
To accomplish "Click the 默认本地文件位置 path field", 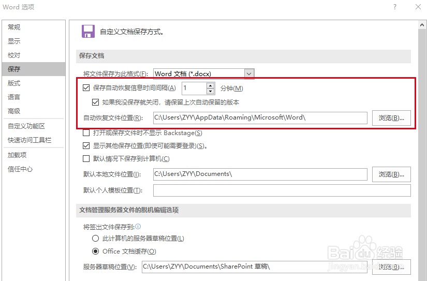I will pyautogui.click(x=260, y=174).
